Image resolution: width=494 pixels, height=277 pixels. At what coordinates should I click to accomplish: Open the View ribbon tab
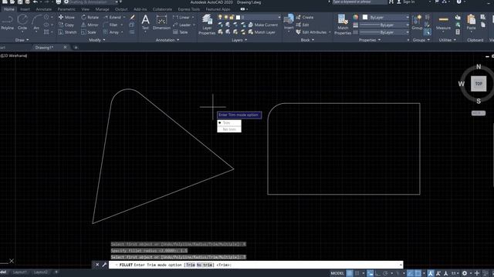coord(85,9)
